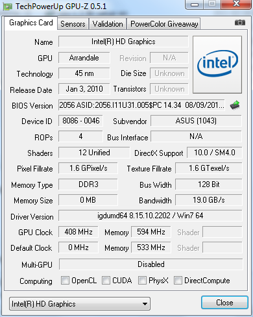Click the DirectX Support value 10.0 / SM4.0
This screenshot has height=317, width=253.
[x=215, y=153]
